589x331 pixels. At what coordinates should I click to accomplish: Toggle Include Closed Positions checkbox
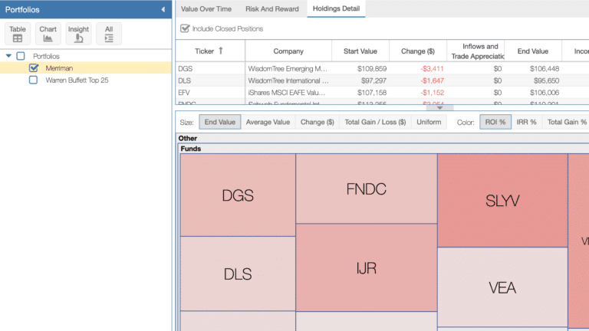(184, 28)
